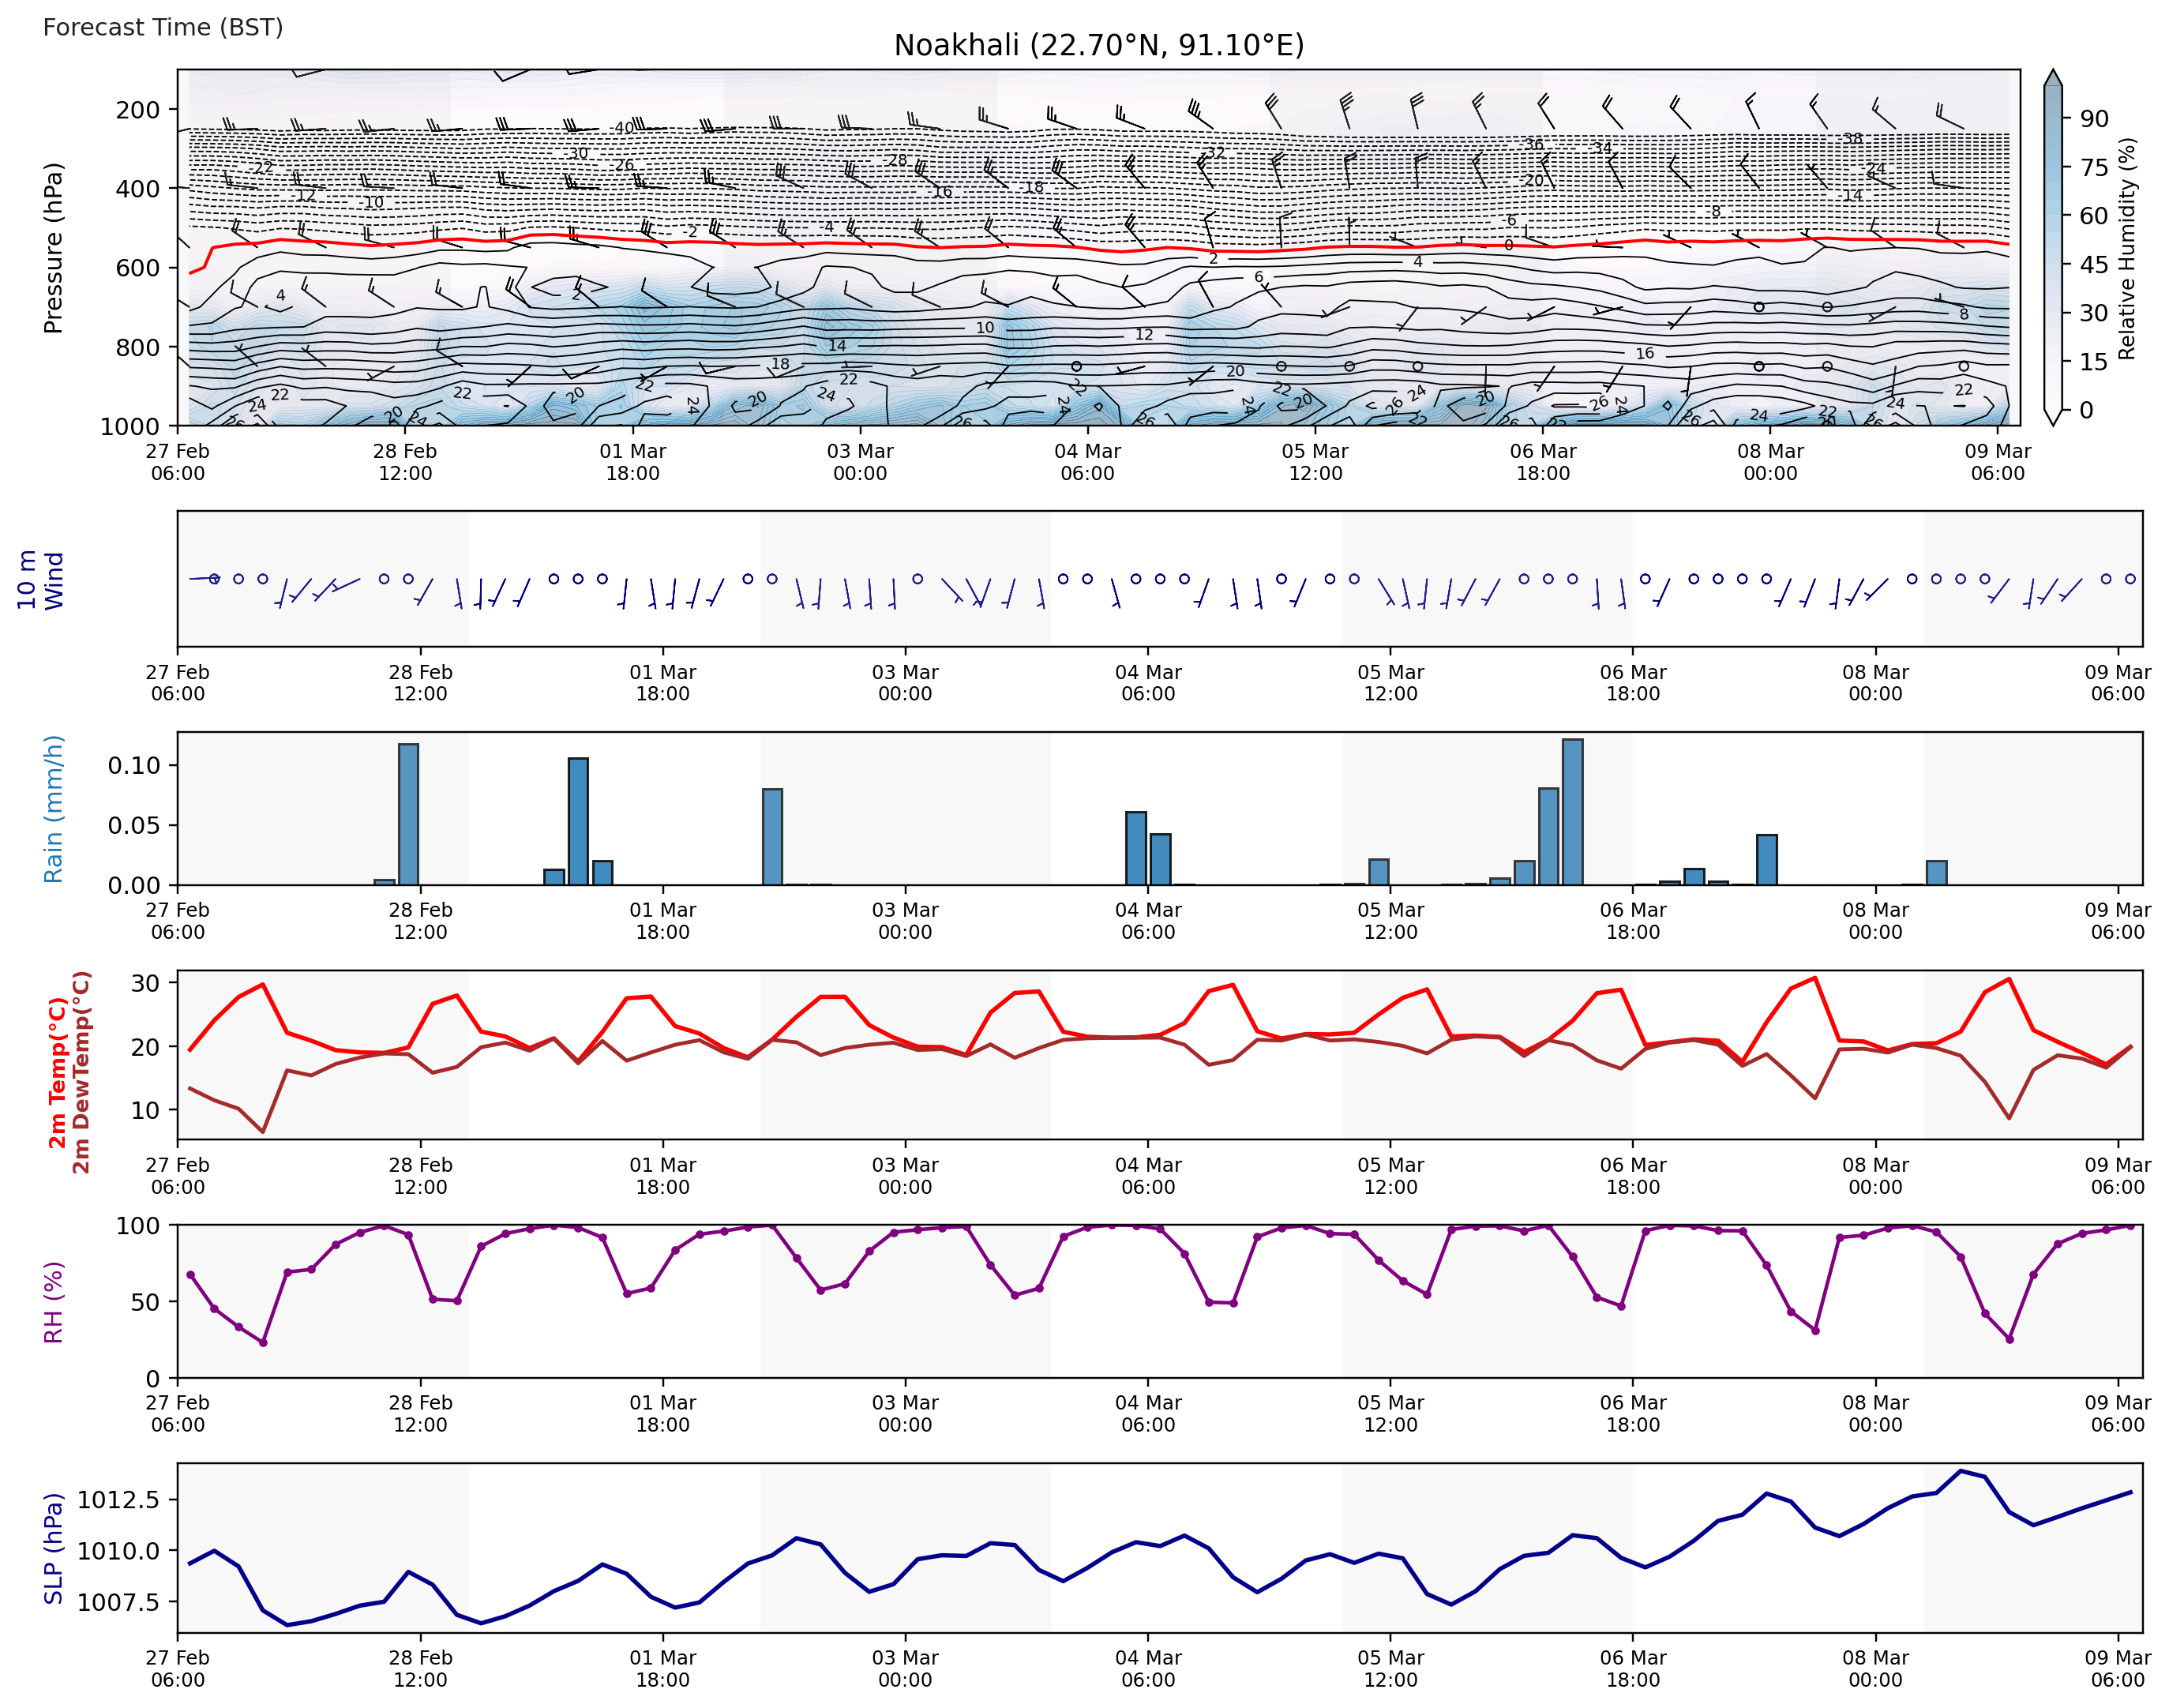Screen dimensions: 2169x1708
Task: Click the 2m DewTemp(°C) axis label
Action: click(81, 1072)
